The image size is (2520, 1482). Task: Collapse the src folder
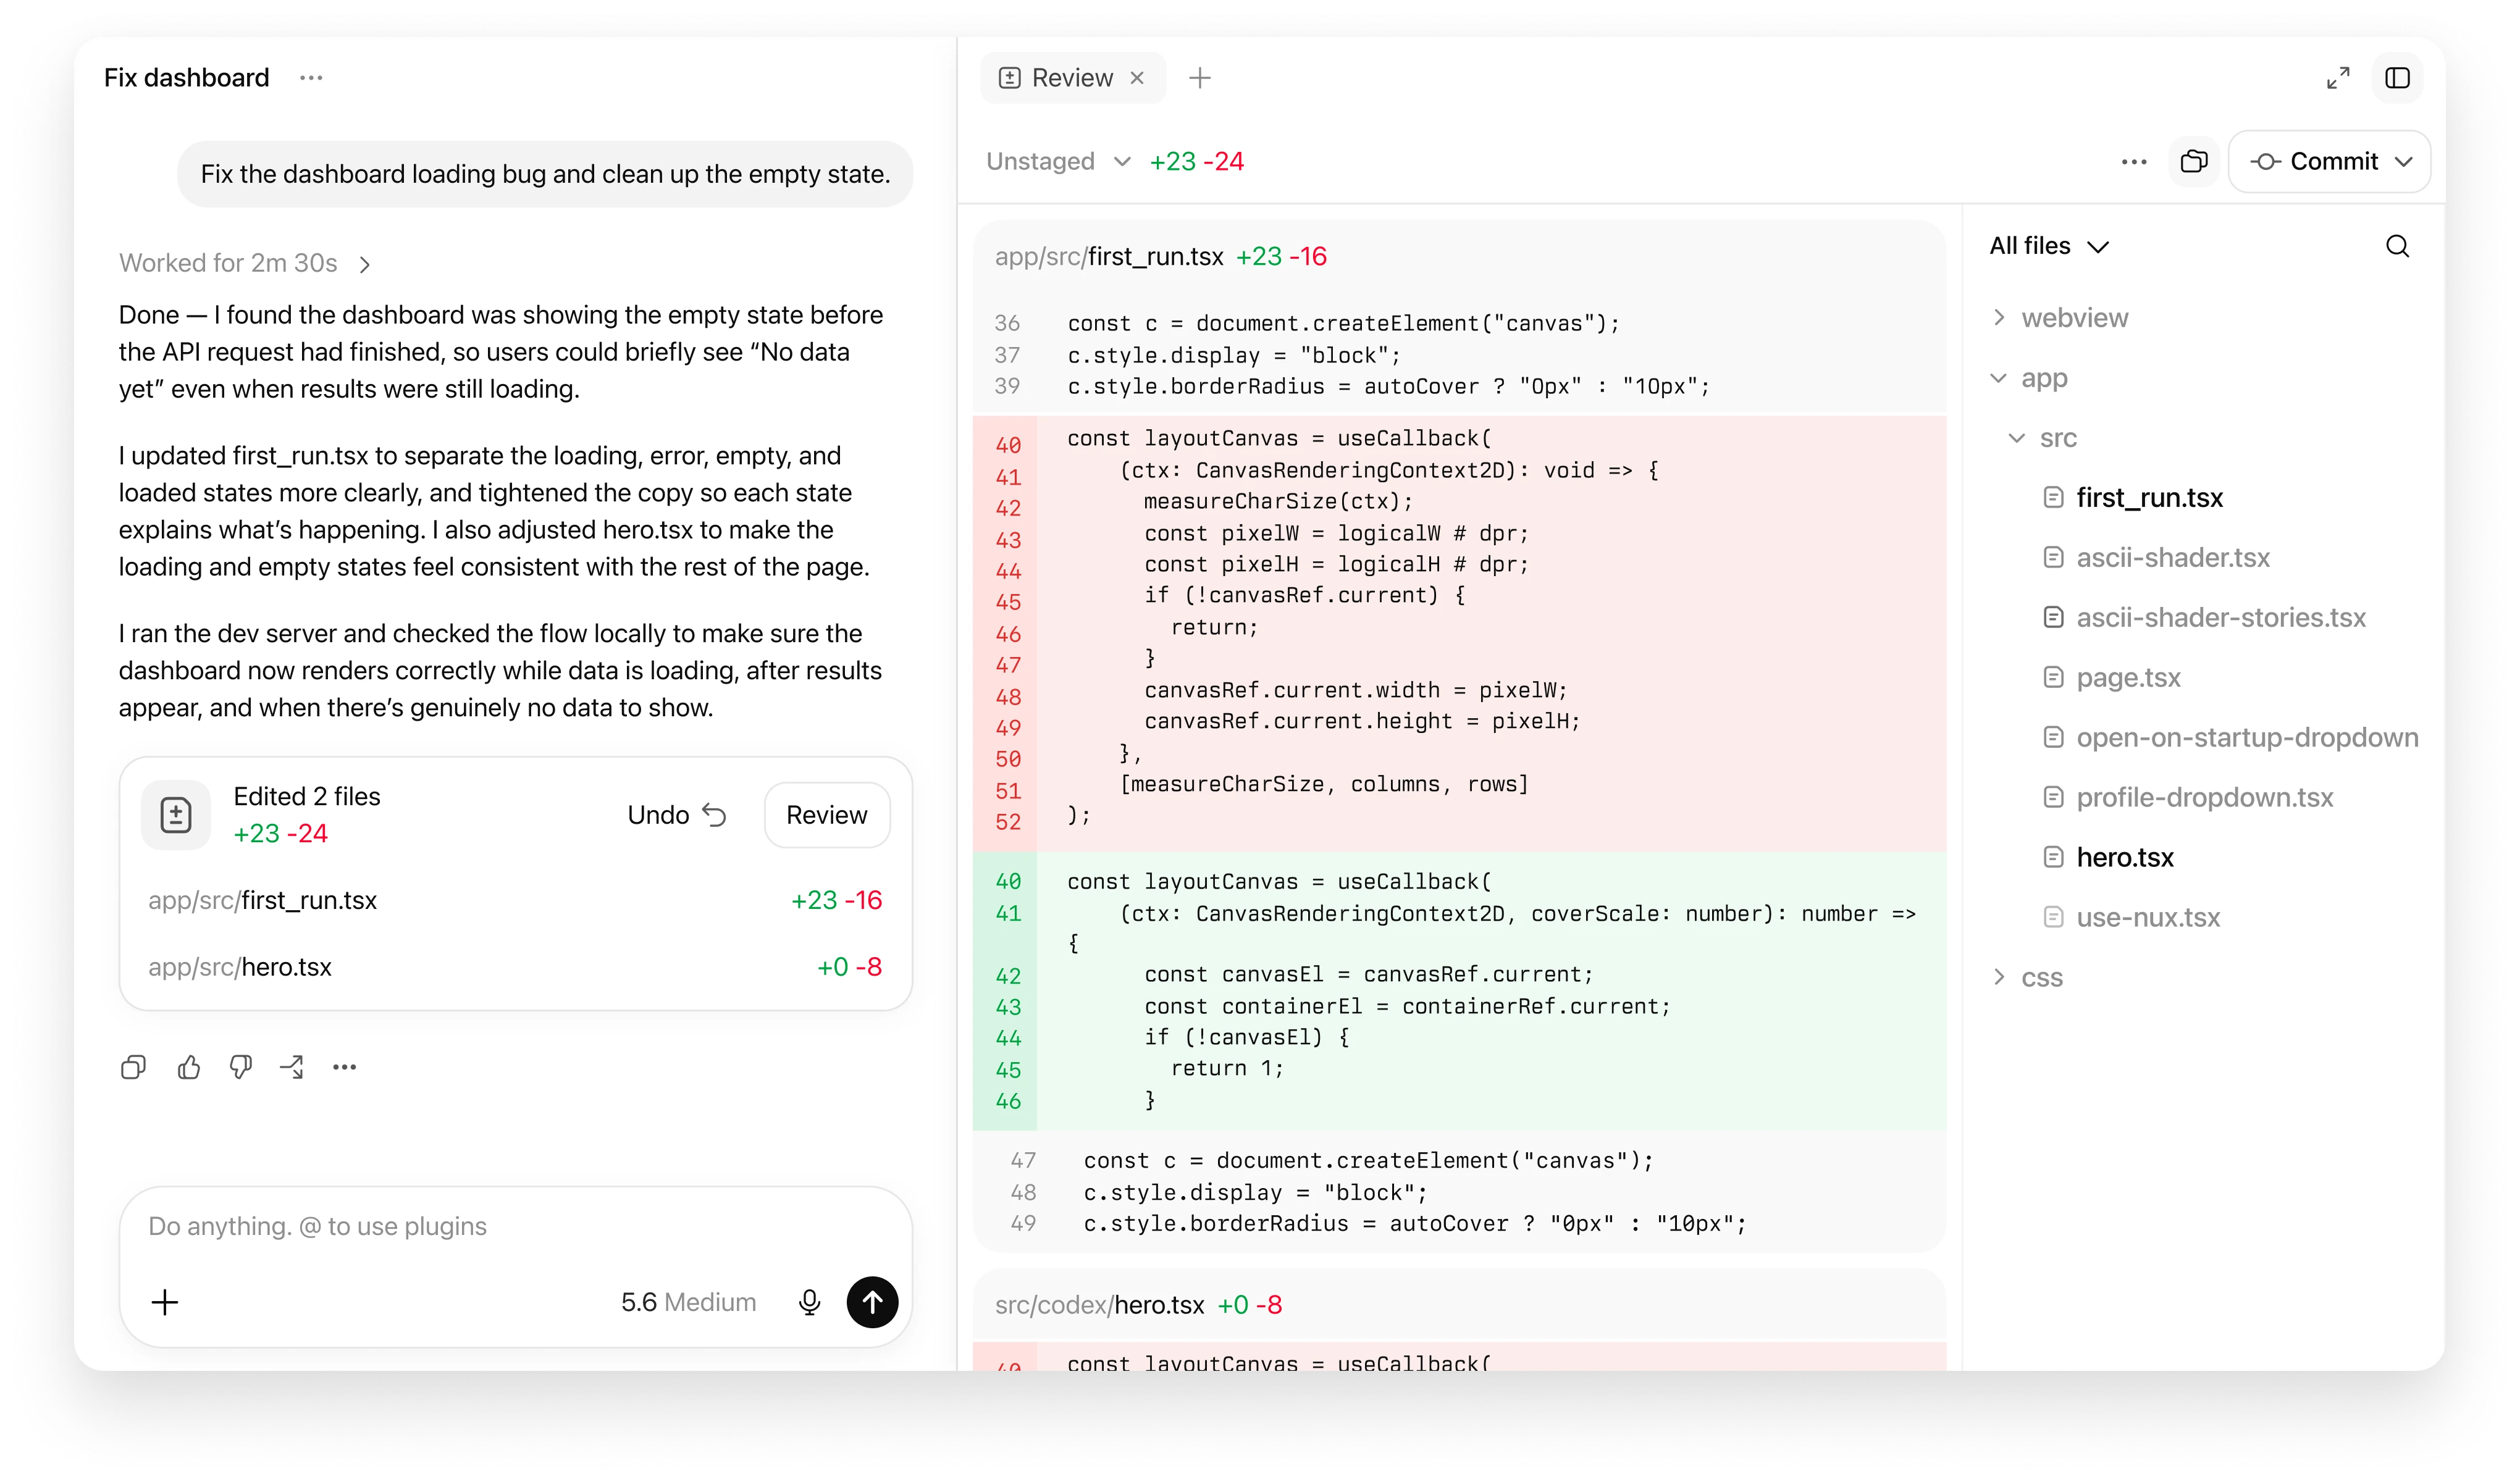coord(2043,438)
